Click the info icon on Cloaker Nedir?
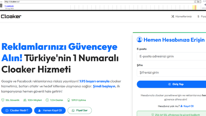 (7, 111)
